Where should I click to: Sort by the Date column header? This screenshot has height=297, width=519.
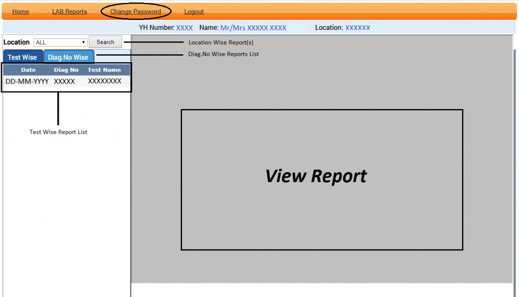click(x=28, y=70)
